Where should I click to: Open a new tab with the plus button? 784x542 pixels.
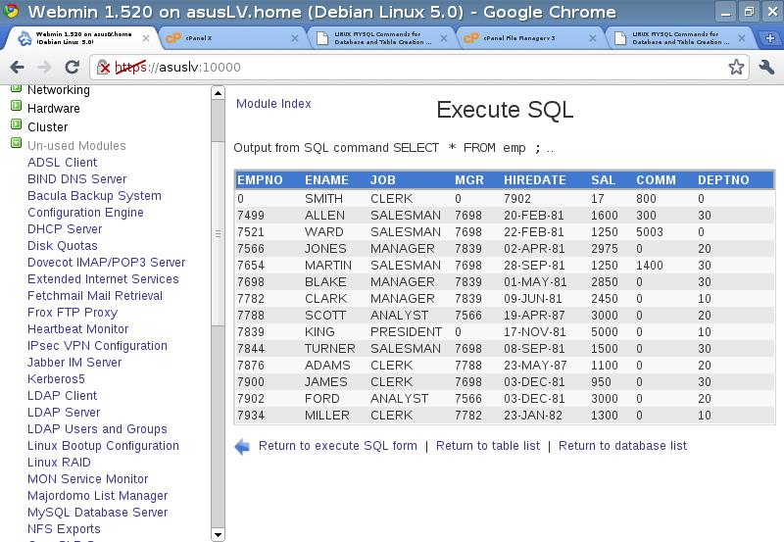pyautogui.click(x=770, y=38)
